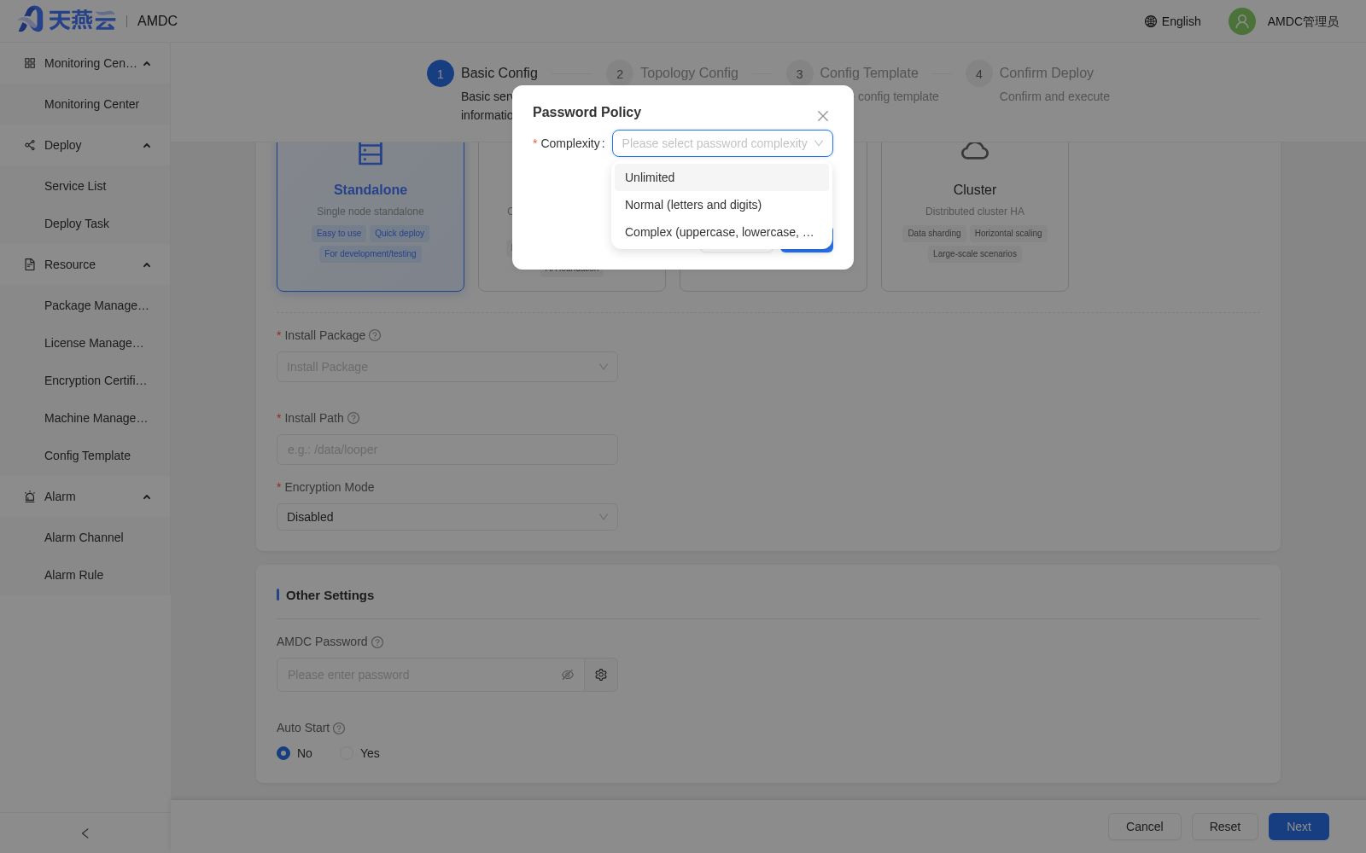The width and height of the screenshot is (1366, 853).
Task: Open the Encryption Mode dropdown
Action: (447, 517)
